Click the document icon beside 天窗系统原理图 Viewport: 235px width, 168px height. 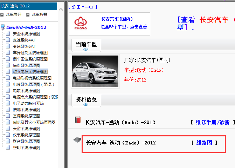click(8, 128)
